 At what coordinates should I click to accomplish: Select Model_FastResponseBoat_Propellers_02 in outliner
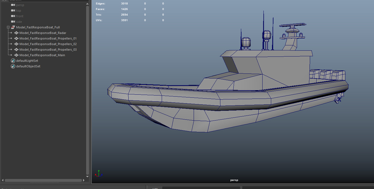[x=48, y=44]
